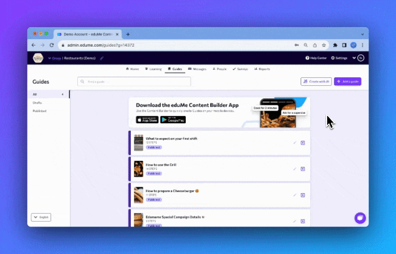Edit the Grill guide with pencil icon

coord(294,169)
